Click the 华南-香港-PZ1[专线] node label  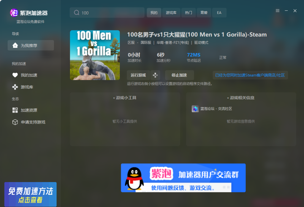172,43
